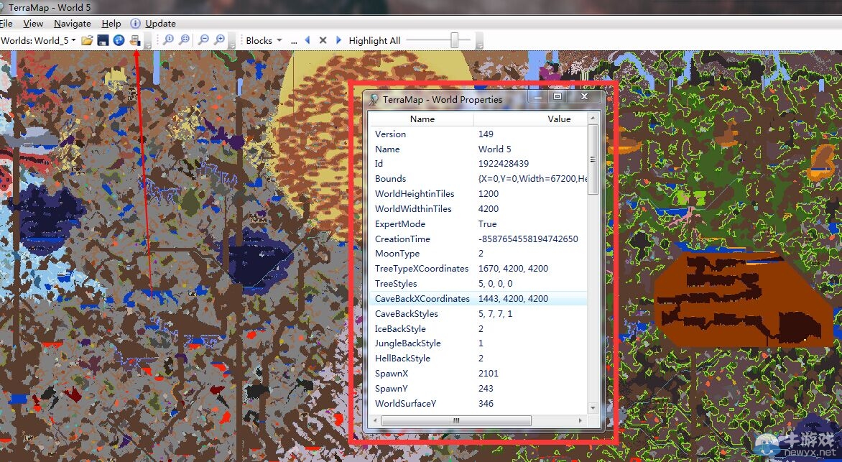Image resolution: width=842 pixels, height=462 pixels.
Task: Select the MoonType row
Action: (x=478, y=253)
